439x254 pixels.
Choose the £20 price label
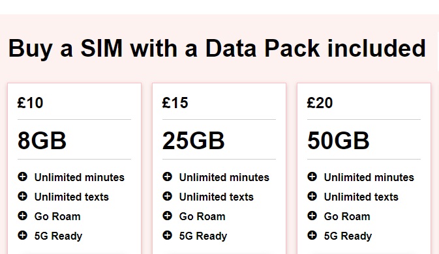click(x=320, y=102)
